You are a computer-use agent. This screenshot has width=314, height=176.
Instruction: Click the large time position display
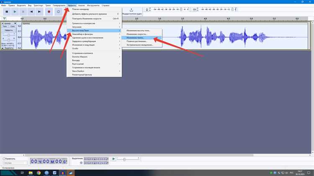49,161
